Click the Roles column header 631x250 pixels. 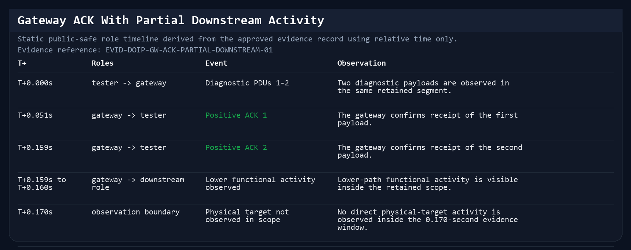pos(103,63)
